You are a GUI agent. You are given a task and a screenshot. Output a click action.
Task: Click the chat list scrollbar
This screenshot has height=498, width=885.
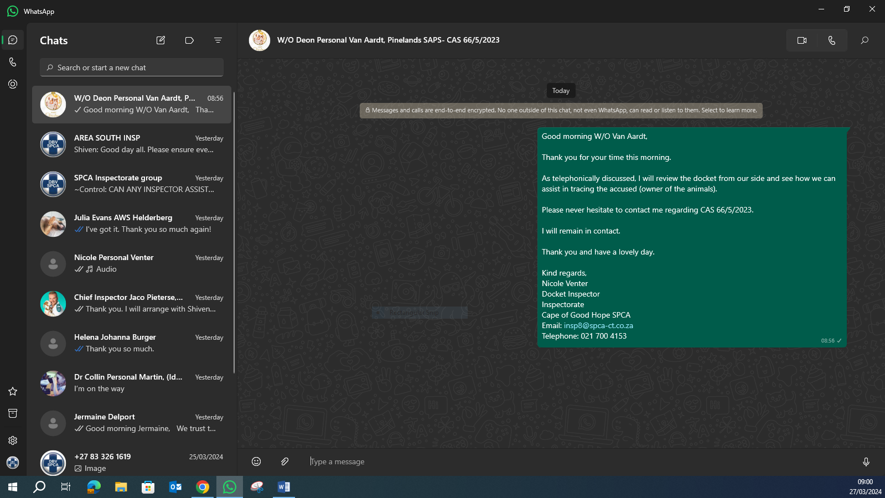(x=234, y=232)
